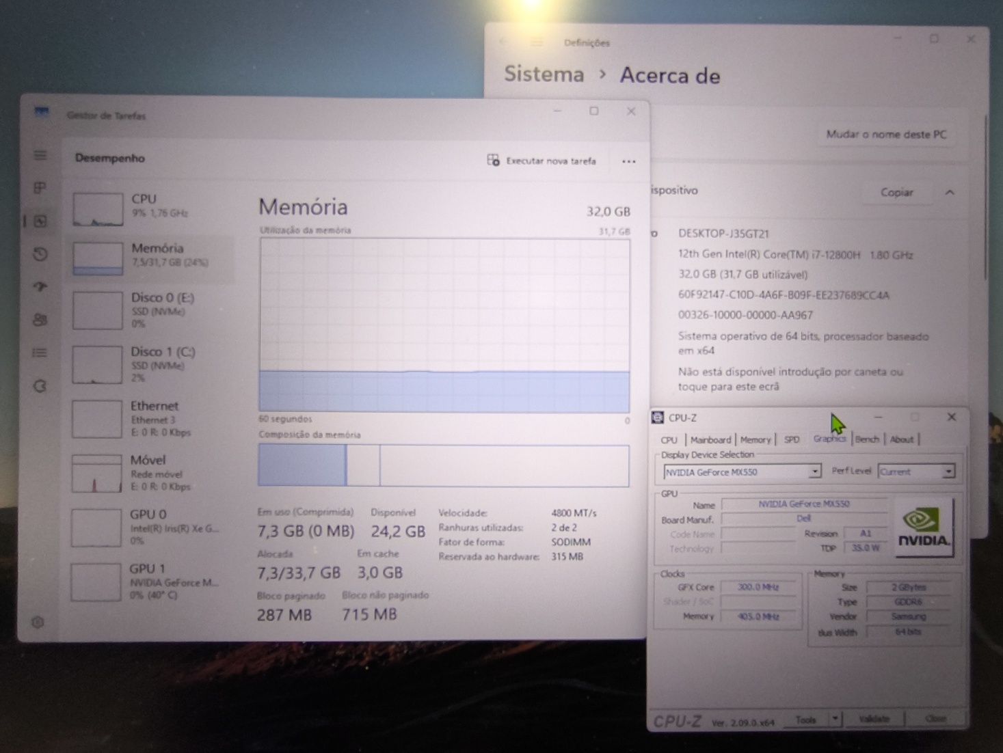Click the Settings window vertical scrollbar
The height and width of the screenshot is (753, 1003).
[985, 196]
